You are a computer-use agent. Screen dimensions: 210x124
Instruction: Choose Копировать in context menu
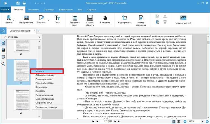coord(47,87)
